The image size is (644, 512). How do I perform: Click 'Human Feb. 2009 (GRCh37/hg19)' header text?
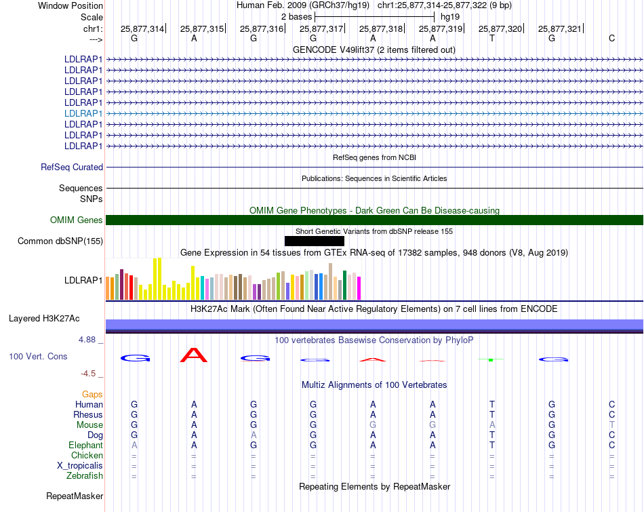point(303,5)
